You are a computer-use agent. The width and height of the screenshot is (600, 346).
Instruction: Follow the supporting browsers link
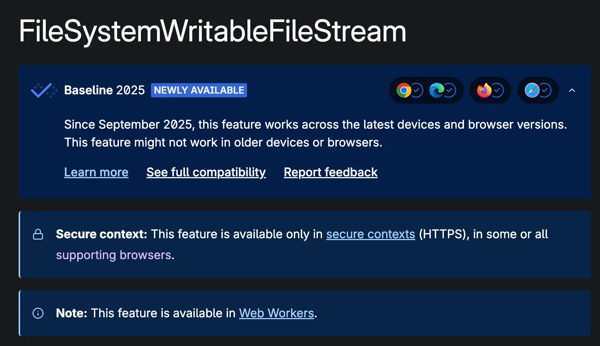click(x=114, y=255)
